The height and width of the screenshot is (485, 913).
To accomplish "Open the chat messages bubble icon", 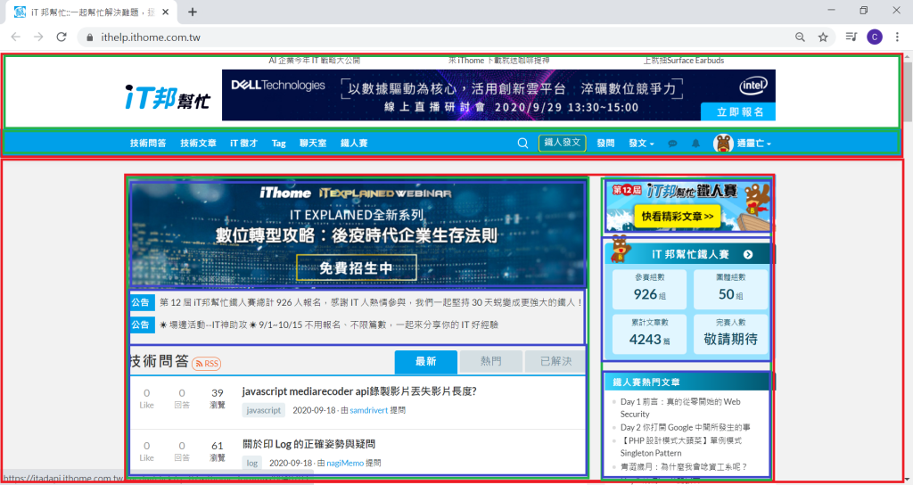I will pyautogui.click(x=672, y=144).
